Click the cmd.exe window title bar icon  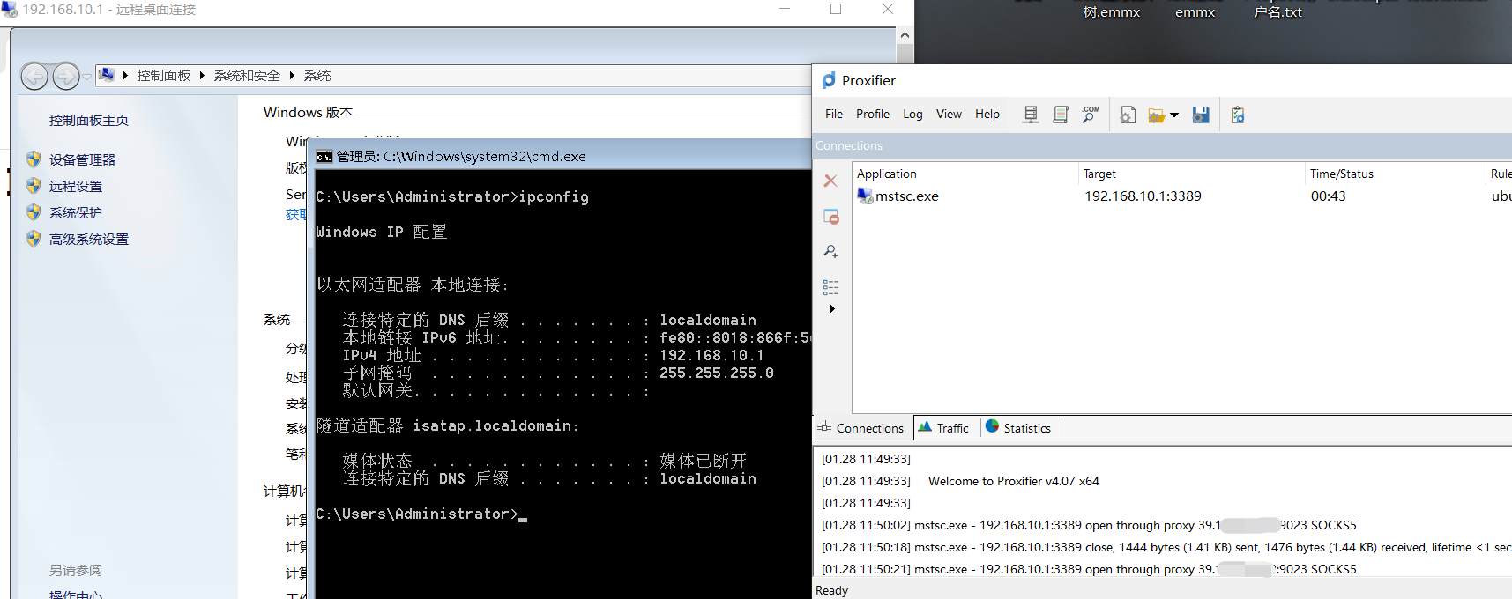(x=324, y=157)
